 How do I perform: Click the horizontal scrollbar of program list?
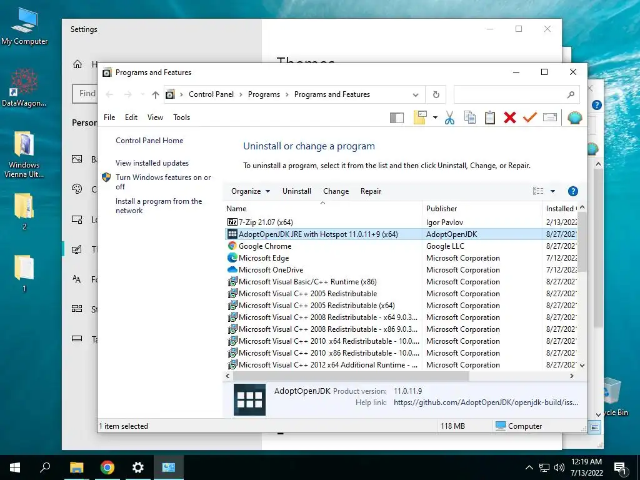pos(351,376)
